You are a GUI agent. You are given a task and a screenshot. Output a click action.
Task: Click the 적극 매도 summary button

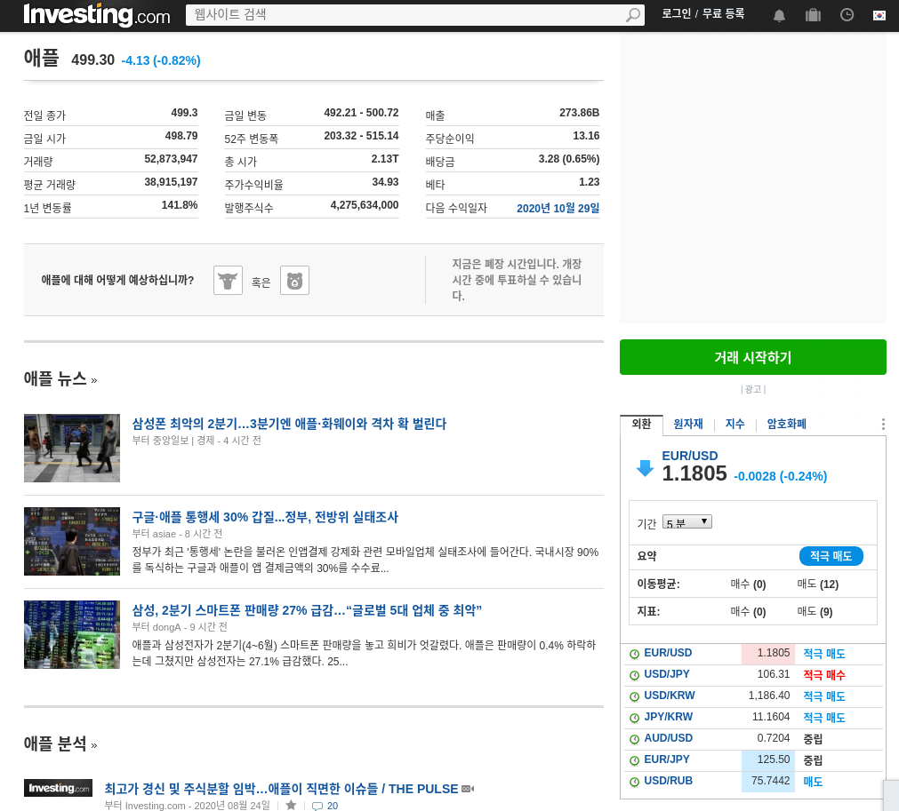(x=831, y=556)
